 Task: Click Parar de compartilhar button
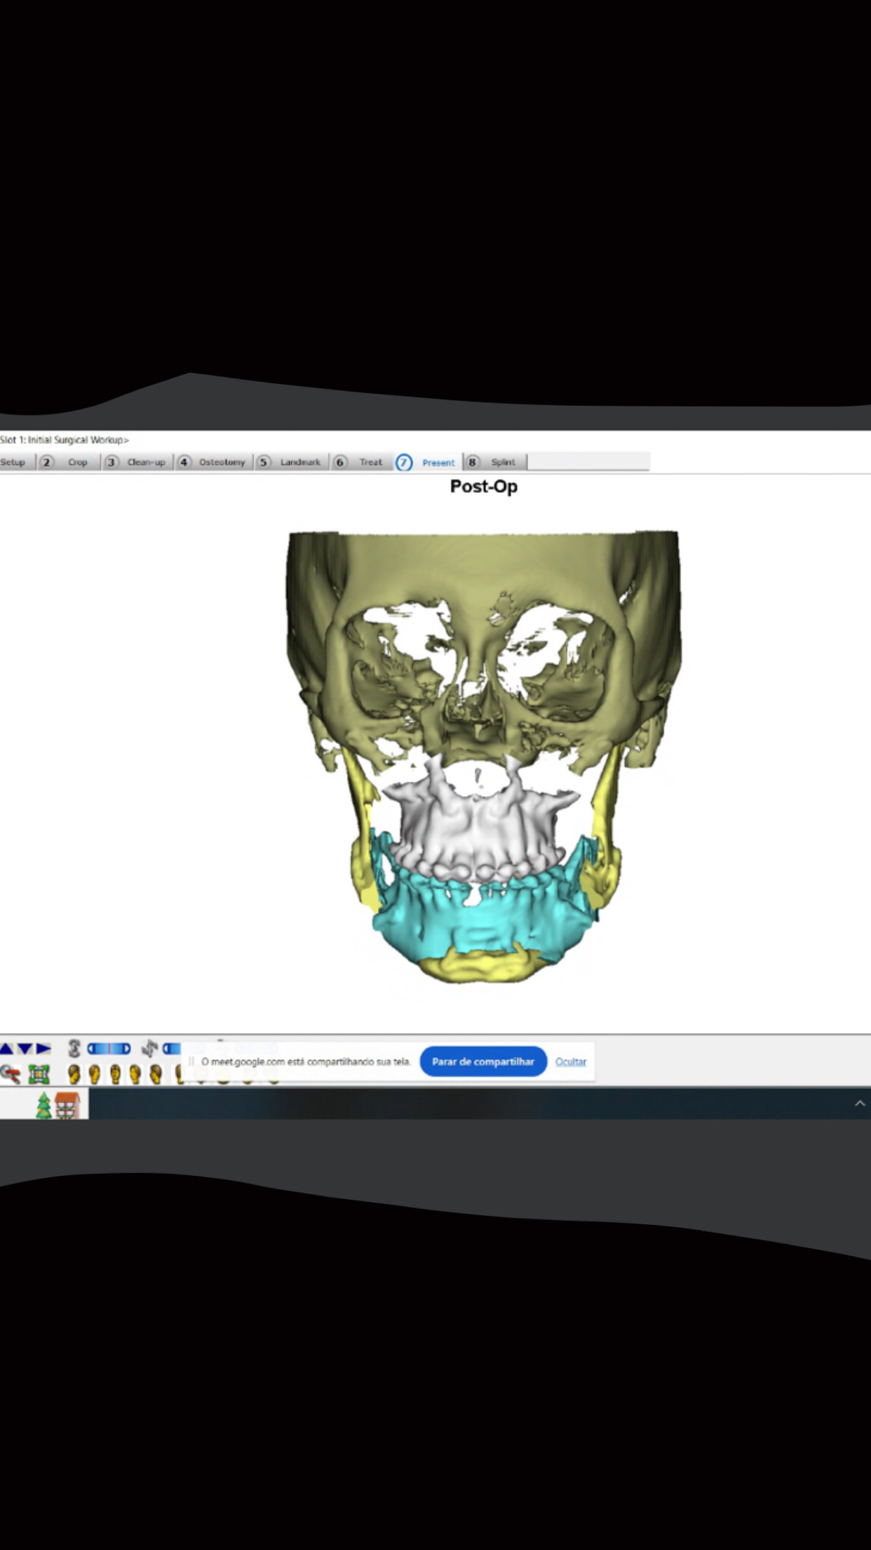click(482, 1061)
